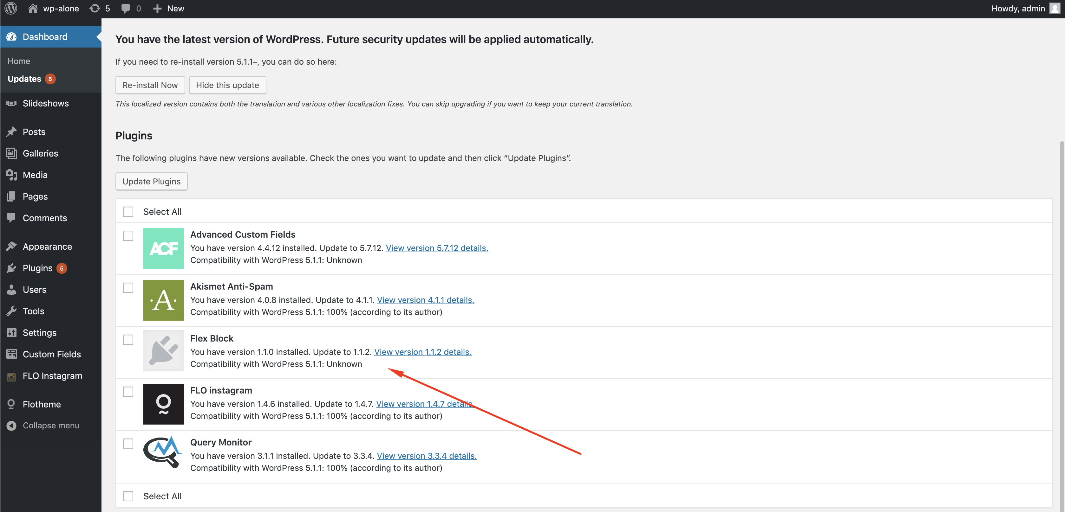Open View version 5.7.12 details link
This screenshot has height=512, width=1065.
[x=437, y=248]
